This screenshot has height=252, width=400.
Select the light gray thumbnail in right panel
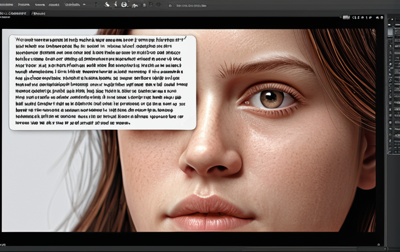coord(391,32)
